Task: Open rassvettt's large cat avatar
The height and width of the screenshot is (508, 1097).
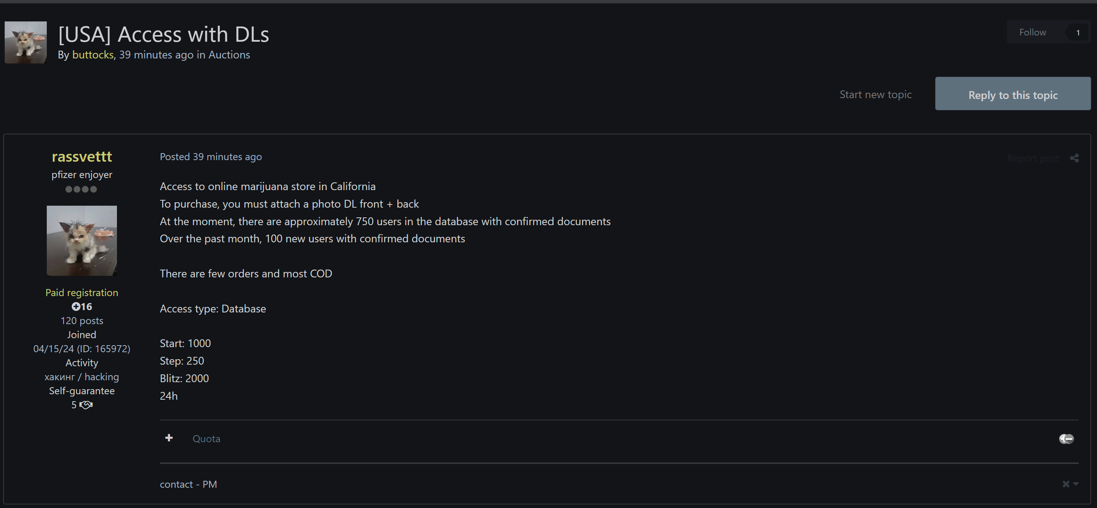Action: (x=82, y=240)
